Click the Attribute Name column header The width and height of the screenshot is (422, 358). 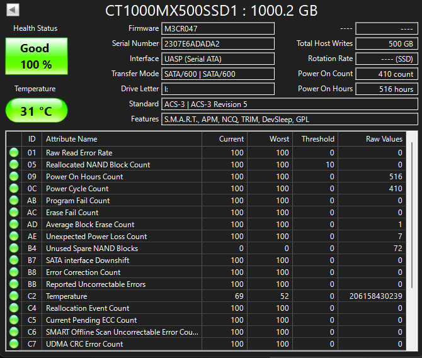click(x=122, y=139)
